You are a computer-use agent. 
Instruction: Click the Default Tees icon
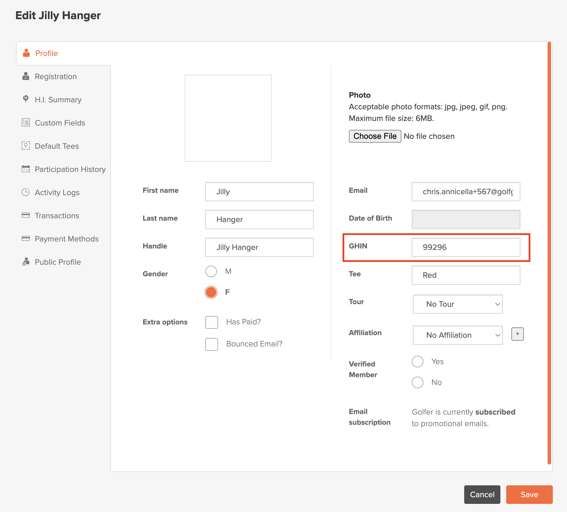(26, 146)
